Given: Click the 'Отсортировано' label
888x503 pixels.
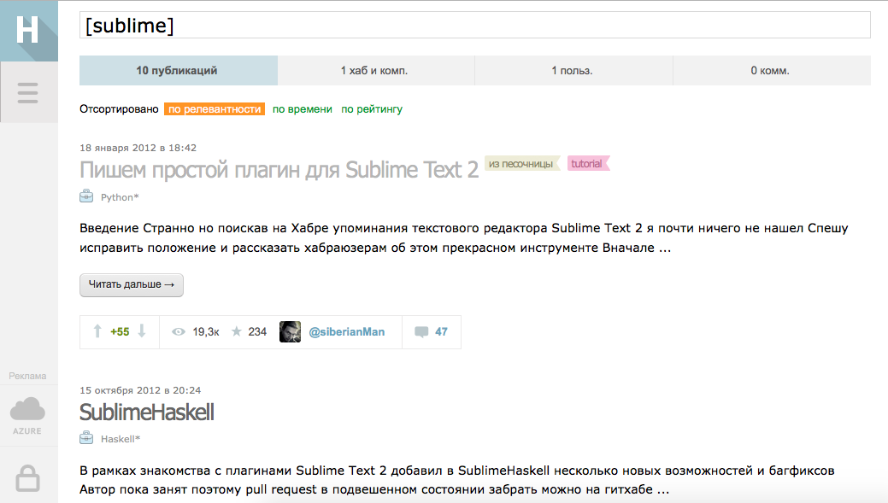Looking at the screenshot, I should coord(119,109).
